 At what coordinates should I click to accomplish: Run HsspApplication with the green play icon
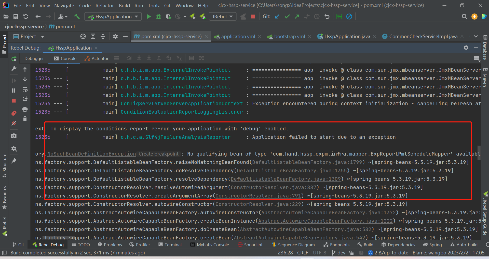coord(149,17)
